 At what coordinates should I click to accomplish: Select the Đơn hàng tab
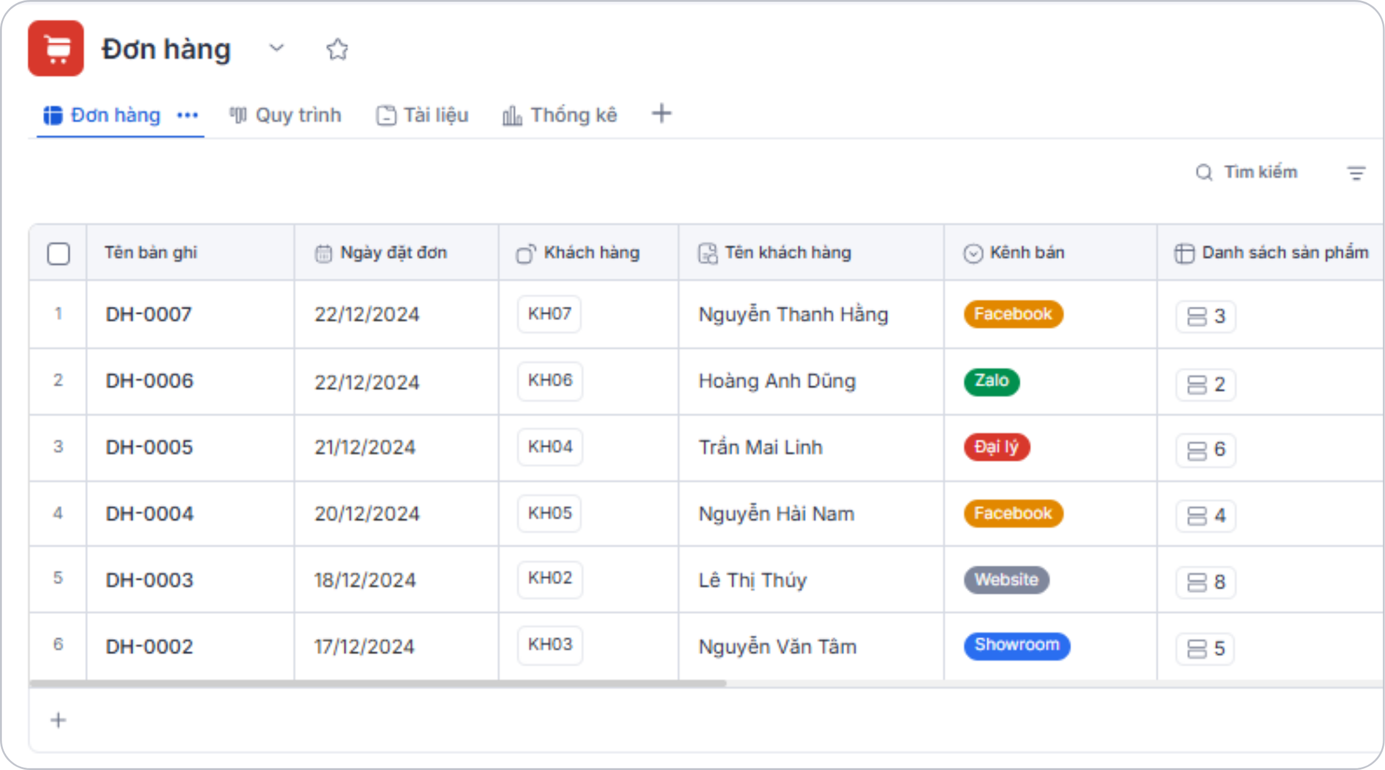102,115
